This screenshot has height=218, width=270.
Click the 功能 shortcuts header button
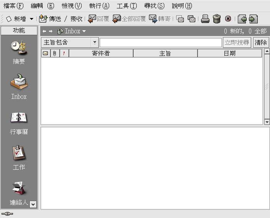pyautogui.click(x=19, y=31)
